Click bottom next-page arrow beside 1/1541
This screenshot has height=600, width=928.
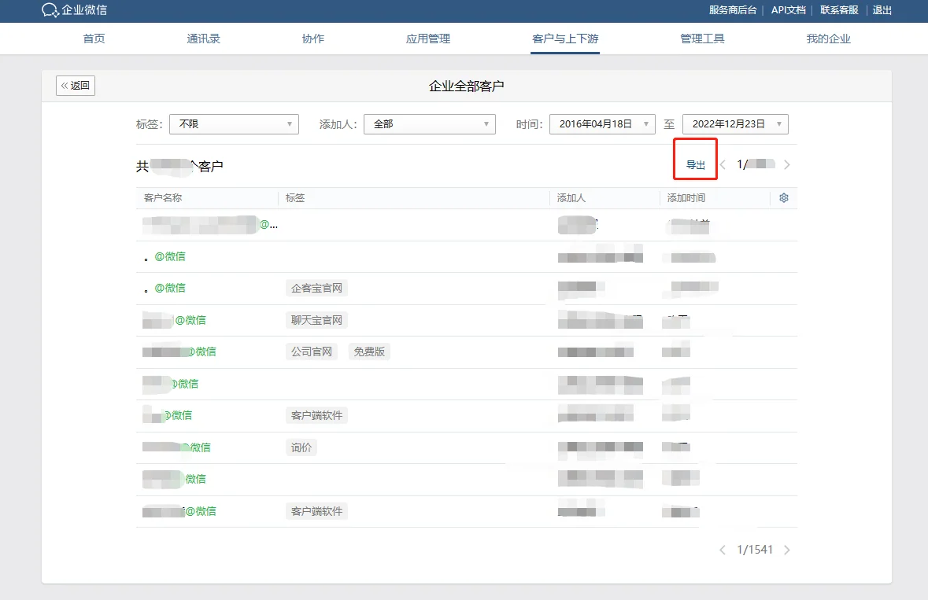[786, 550]
